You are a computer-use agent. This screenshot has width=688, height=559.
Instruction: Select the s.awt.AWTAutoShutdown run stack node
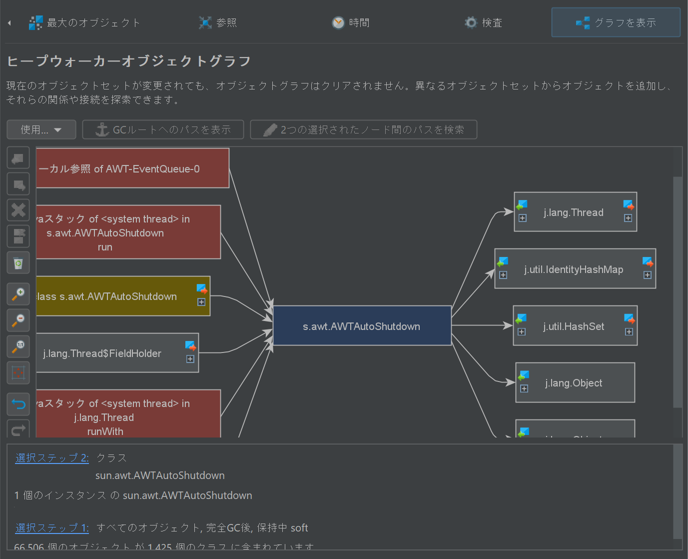pos(128,232)
